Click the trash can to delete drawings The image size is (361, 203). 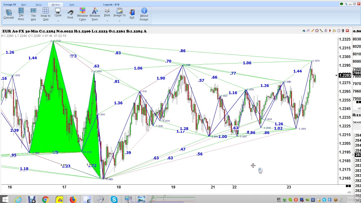[x=343, y=31]
